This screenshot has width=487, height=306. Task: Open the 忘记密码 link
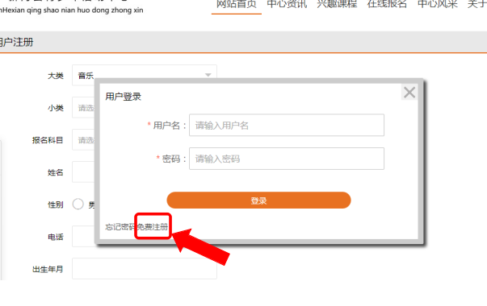(120, 227)
